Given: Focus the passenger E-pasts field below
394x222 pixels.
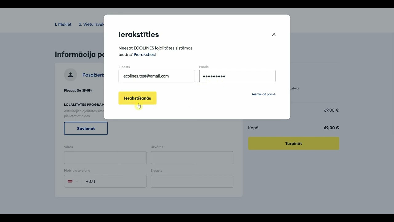Looking at the screenshot, I should (192, 181).
